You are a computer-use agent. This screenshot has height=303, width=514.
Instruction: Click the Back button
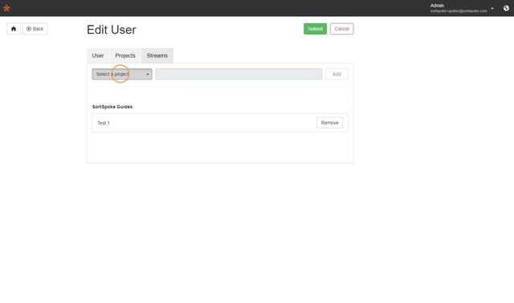click(35, 29)
